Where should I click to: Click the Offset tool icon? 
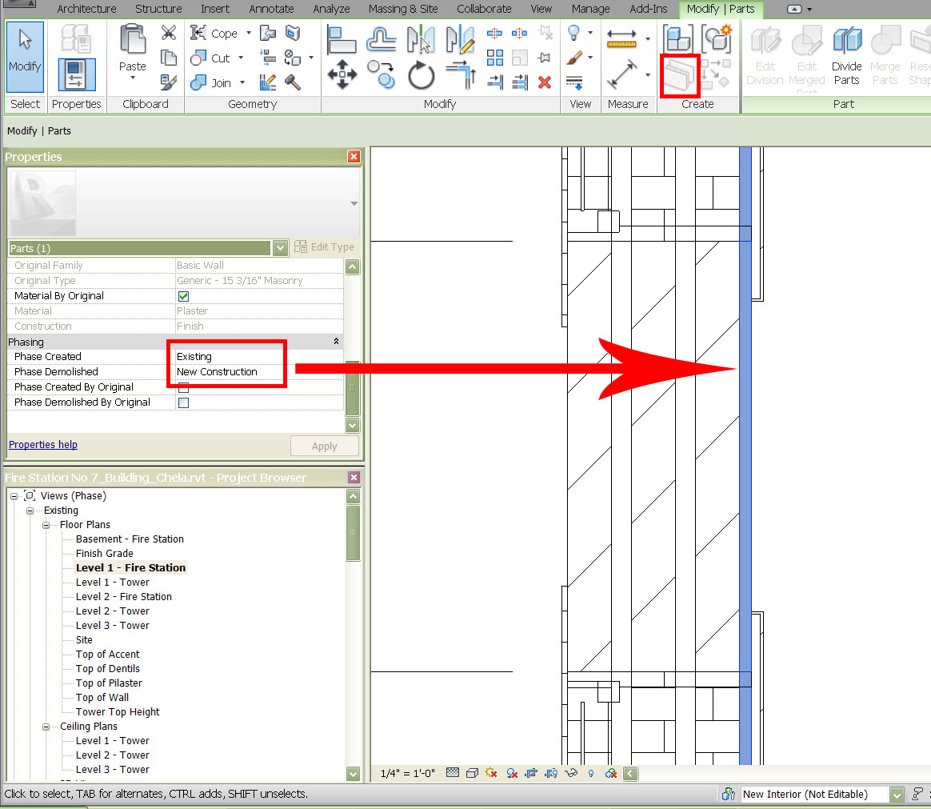(x=382, y=38)
